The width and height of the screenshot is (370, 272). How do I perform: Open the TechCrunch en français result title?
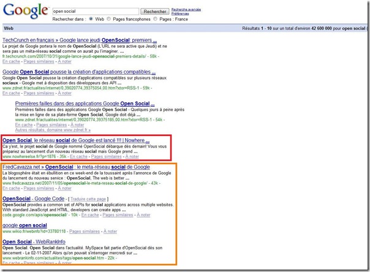(x=80, y=40)
